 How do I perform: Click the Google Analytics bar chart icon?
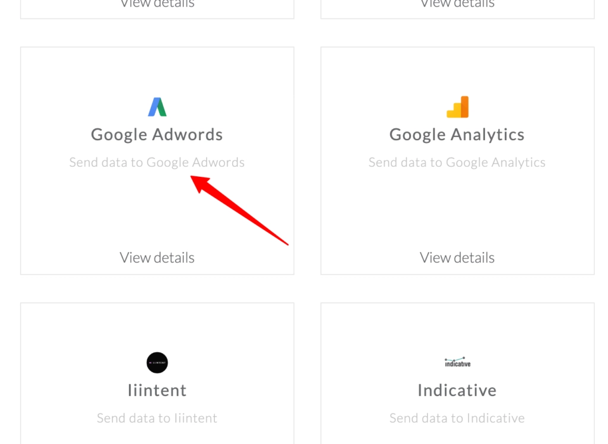coord(457,106)
